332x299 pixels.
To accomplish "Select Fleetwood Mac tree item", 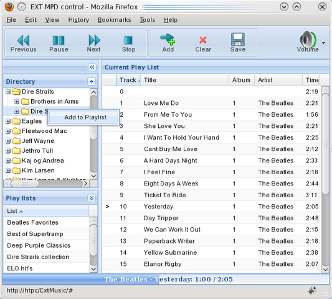I will point(44,131).
